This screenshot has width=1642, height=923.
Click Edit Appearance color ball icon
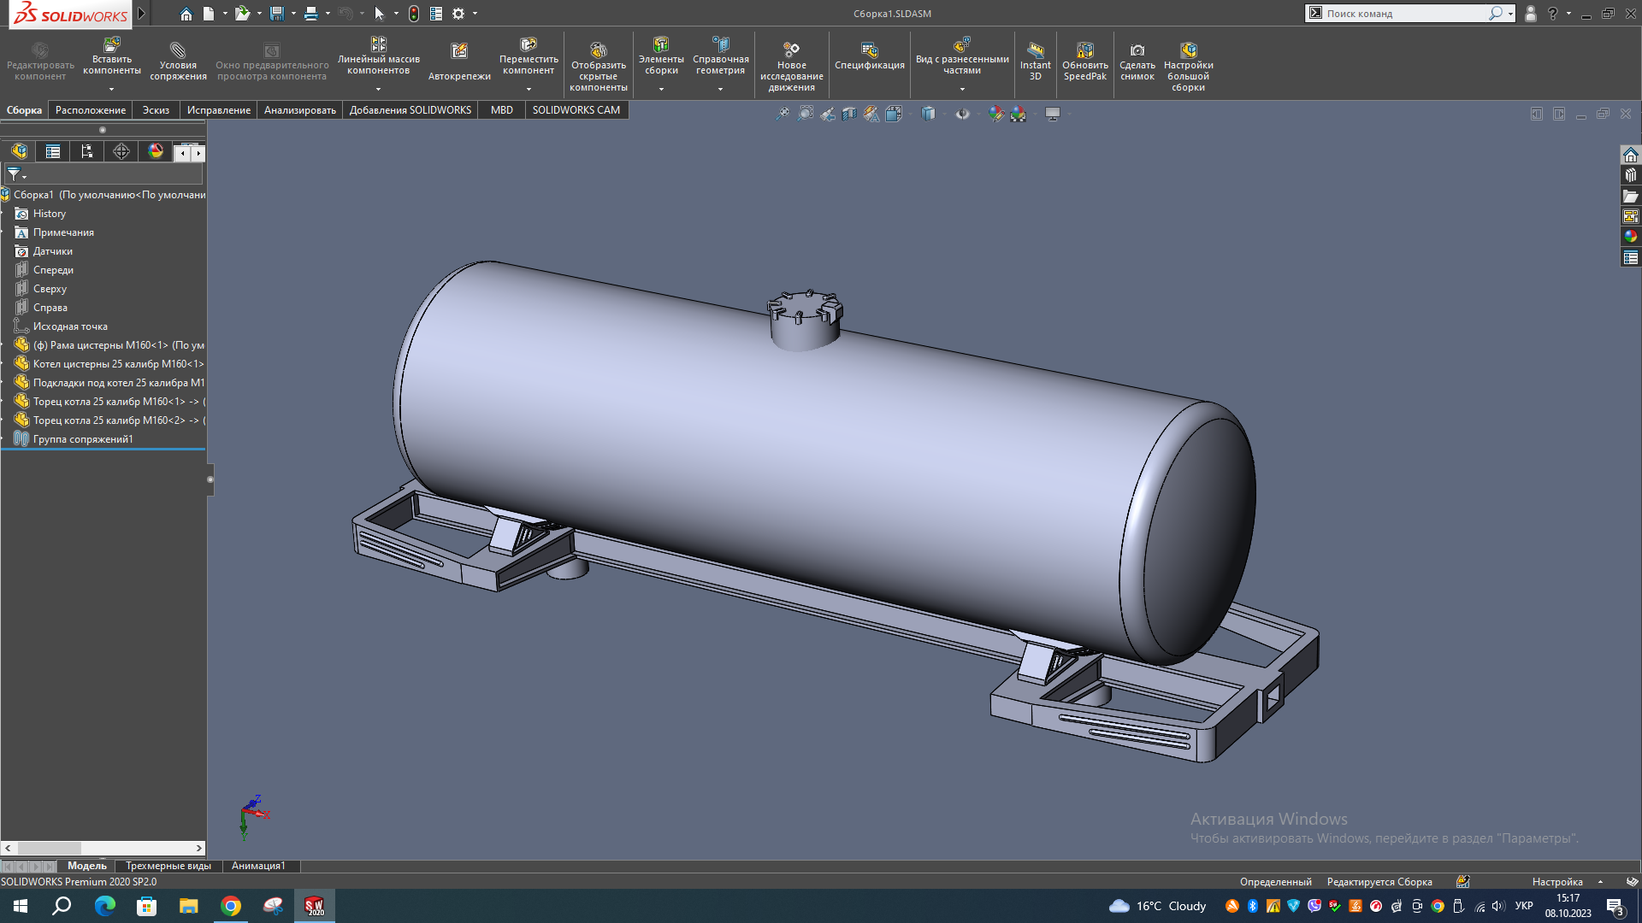click(x=996, y=114)
